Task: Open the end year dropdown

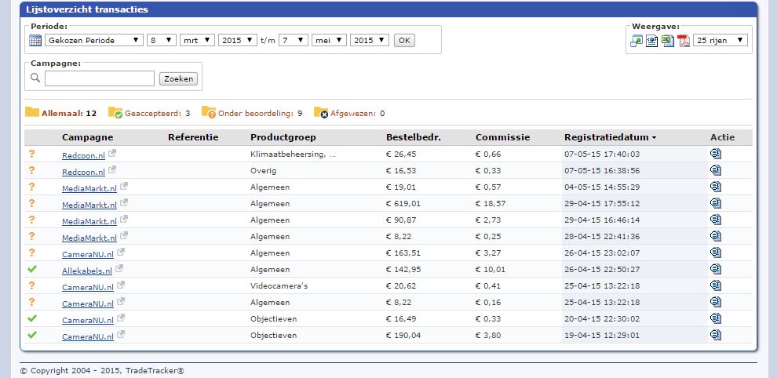Action: pos(369,41)
